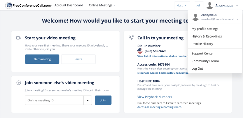The height and width of the screenshot is (118, 243).
Task: Open the Host dropdown button
Action: [182, 6]
